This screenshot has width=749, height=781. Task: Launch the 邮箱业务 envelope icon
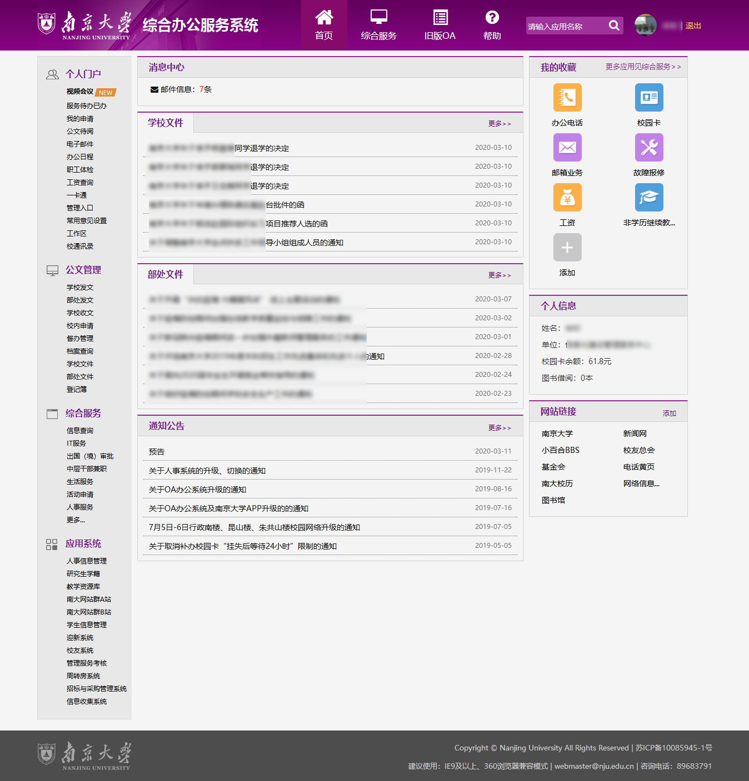[567, 148]
